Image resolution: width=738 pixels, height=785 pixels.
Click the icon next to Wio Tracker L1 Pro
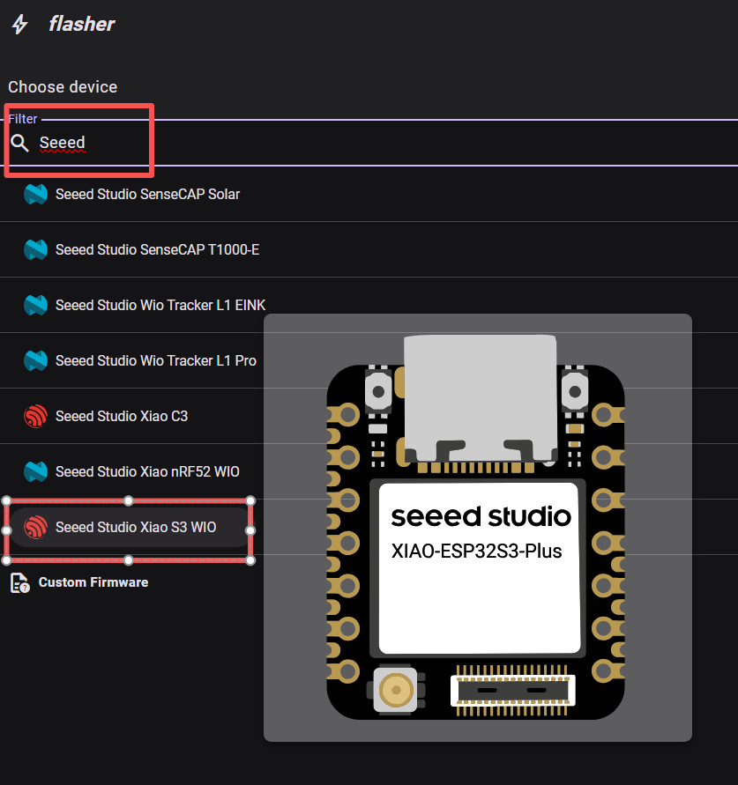pyautogui.click(x=35, y=360)
